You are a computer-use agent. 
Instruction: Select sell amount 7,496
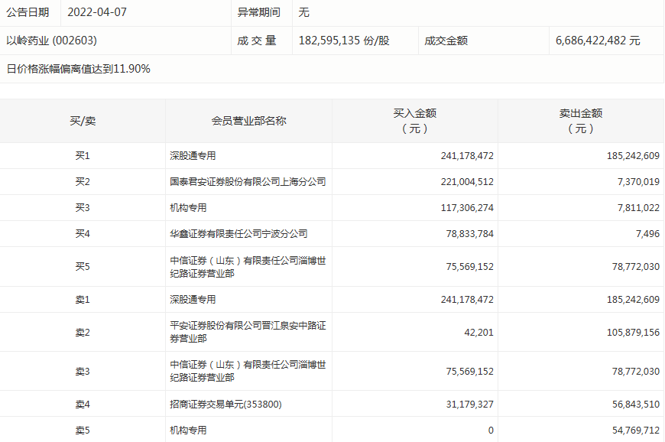pos(647,234)
